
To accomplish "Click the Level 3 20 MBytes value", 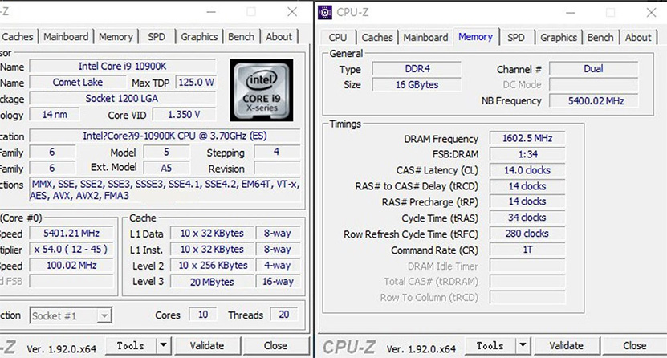I will pyautogui.click(x=212, y=282).
